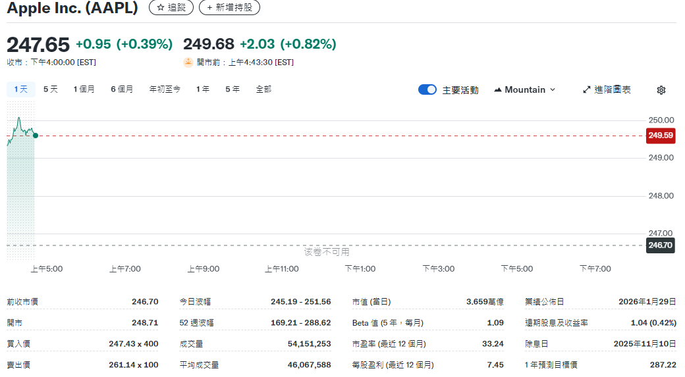Click the 除息日 value 2025年11月10日

coord(645,344)
